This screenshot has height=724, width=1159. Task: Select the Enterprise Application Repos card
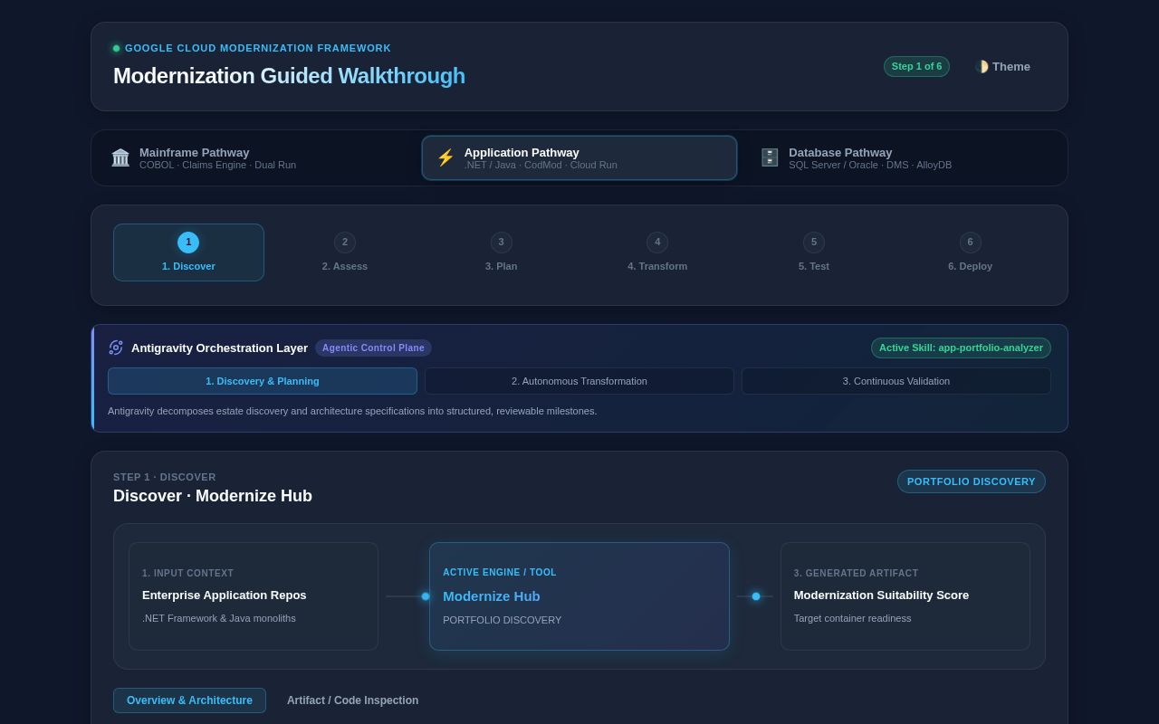tap(254, 596)
